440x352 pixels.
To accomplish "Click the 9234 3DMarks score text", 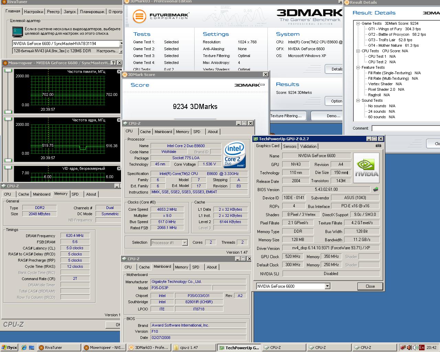I will (195, 107).
